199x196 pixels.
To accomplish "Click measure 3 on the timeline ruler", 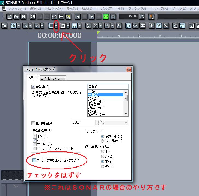I will click(x=139, y=36).
